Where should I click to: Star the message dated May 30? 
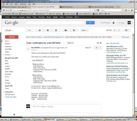click(x=92, y=48)
